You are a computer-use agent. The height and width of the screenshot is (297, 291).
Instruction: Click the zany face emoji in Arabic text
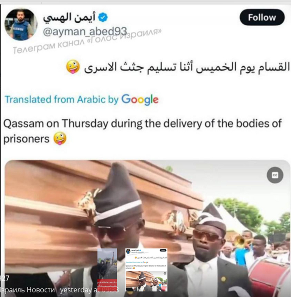point(73,67)
